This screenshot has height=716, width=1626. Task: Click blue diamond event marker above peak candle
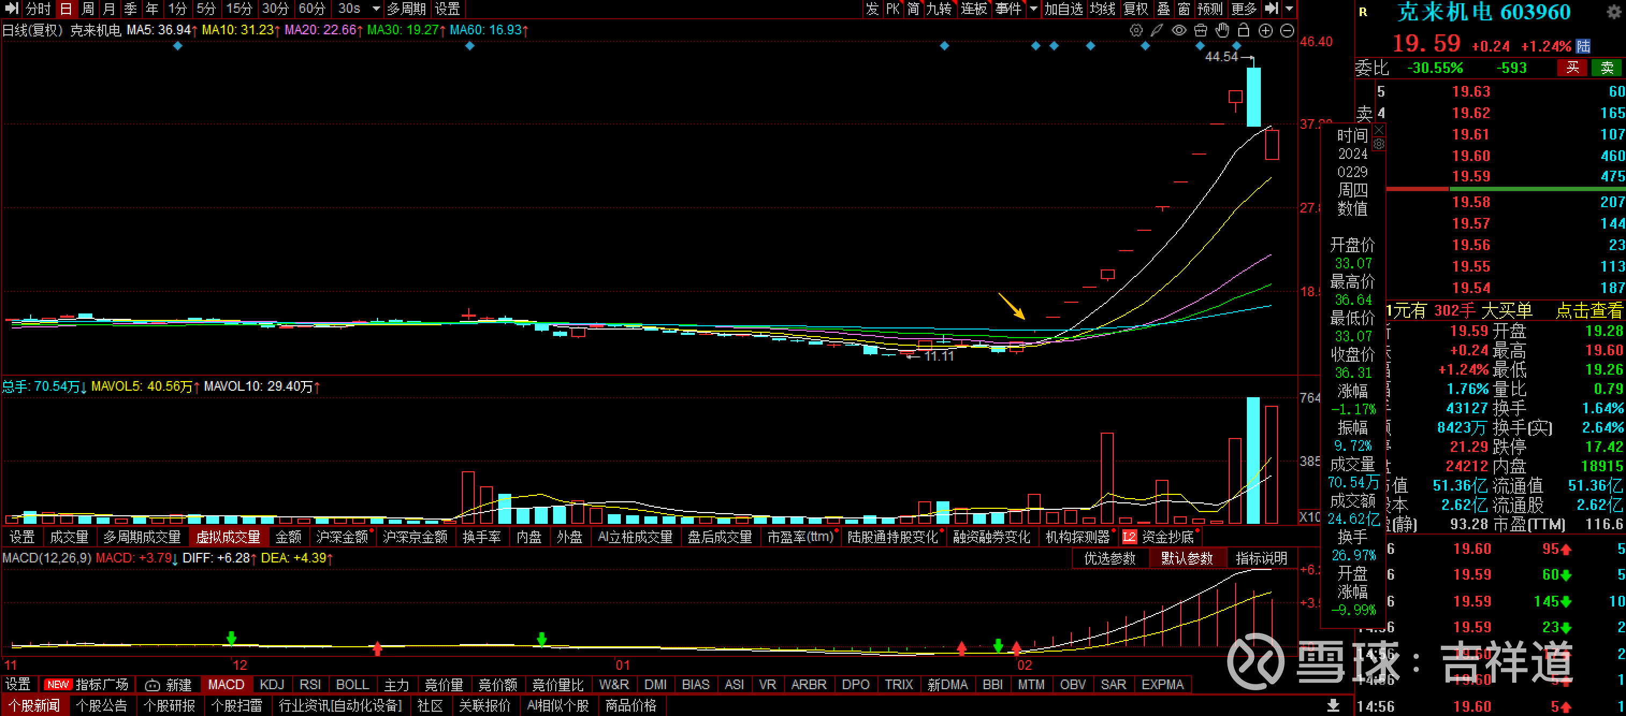pyautogui.click(x=1237, y=46)
